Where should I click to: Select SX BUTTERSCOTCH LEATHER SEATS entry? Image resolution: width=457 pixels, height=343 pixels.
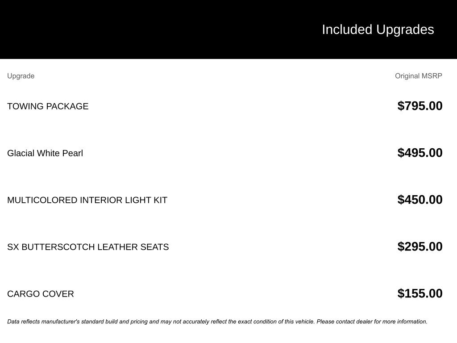point(88,247)
